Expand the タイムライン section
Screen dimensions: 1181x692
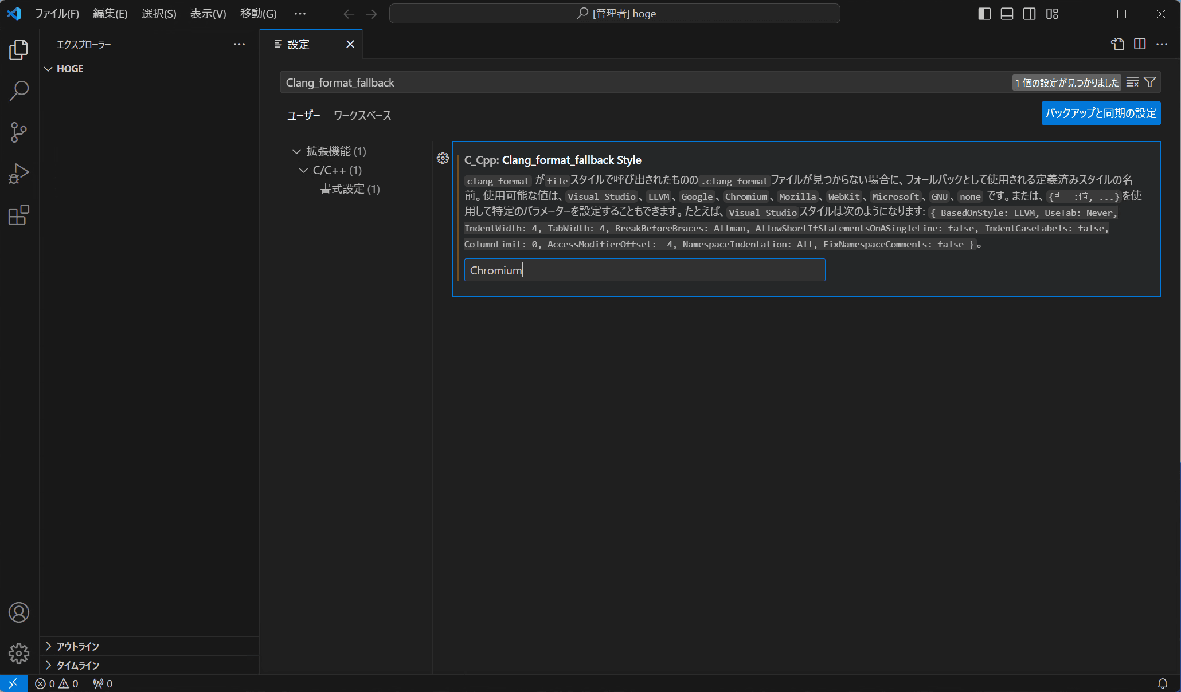click(x=149, y=665)
